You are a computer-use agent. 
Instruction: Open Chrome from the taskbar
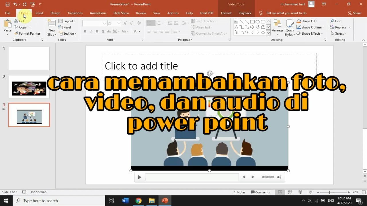click(138, 201)
